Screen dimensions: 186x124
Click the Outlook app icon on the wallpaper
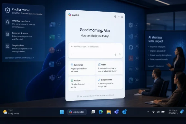tap(52, 64)
